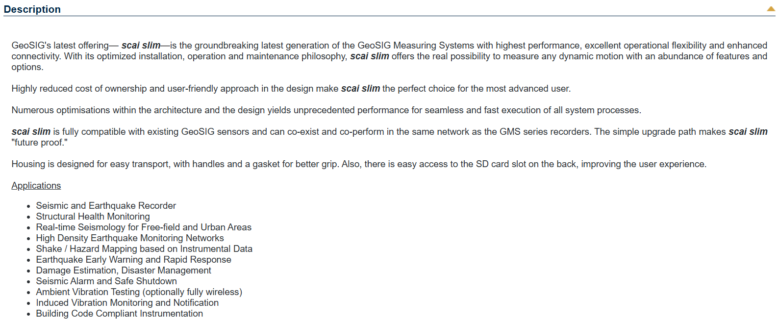This screenshot has height=322, width=778.
Task: Click the paragraph starting "Housing is designed"
Action: pos(359,164)
